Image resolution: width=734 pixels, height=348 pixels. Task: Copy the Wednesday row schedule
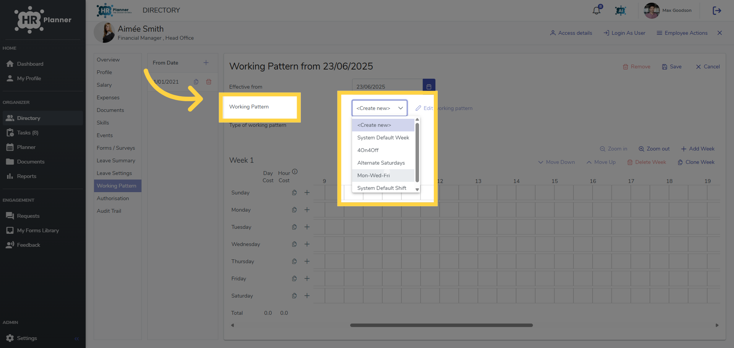(x=294, y=244)
